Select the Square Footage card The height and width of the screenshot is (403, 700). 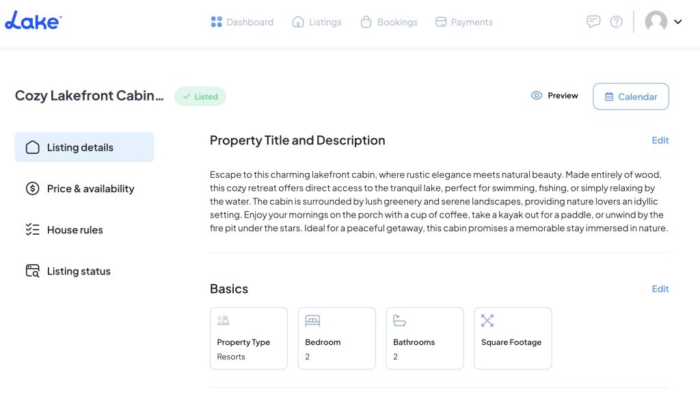[513, 339]
